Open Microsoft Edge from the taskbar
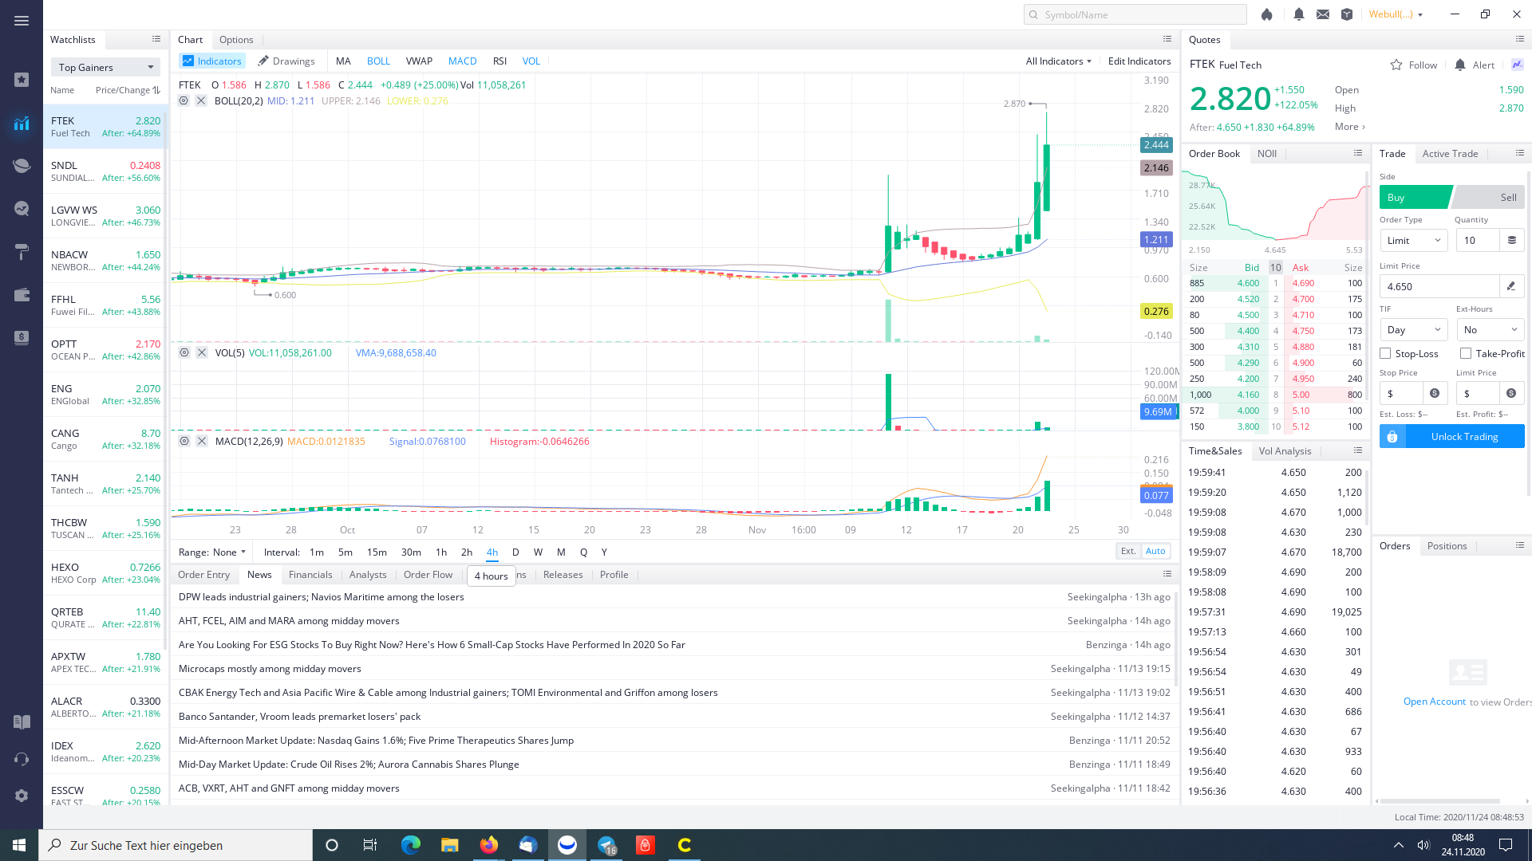 pos(411,845)
